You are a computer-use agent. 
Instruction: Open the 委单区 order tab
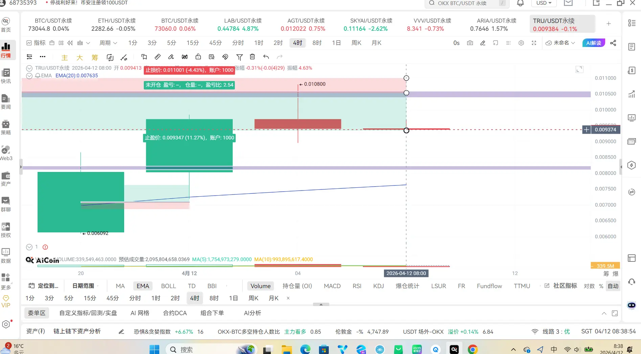click(37, 313)
